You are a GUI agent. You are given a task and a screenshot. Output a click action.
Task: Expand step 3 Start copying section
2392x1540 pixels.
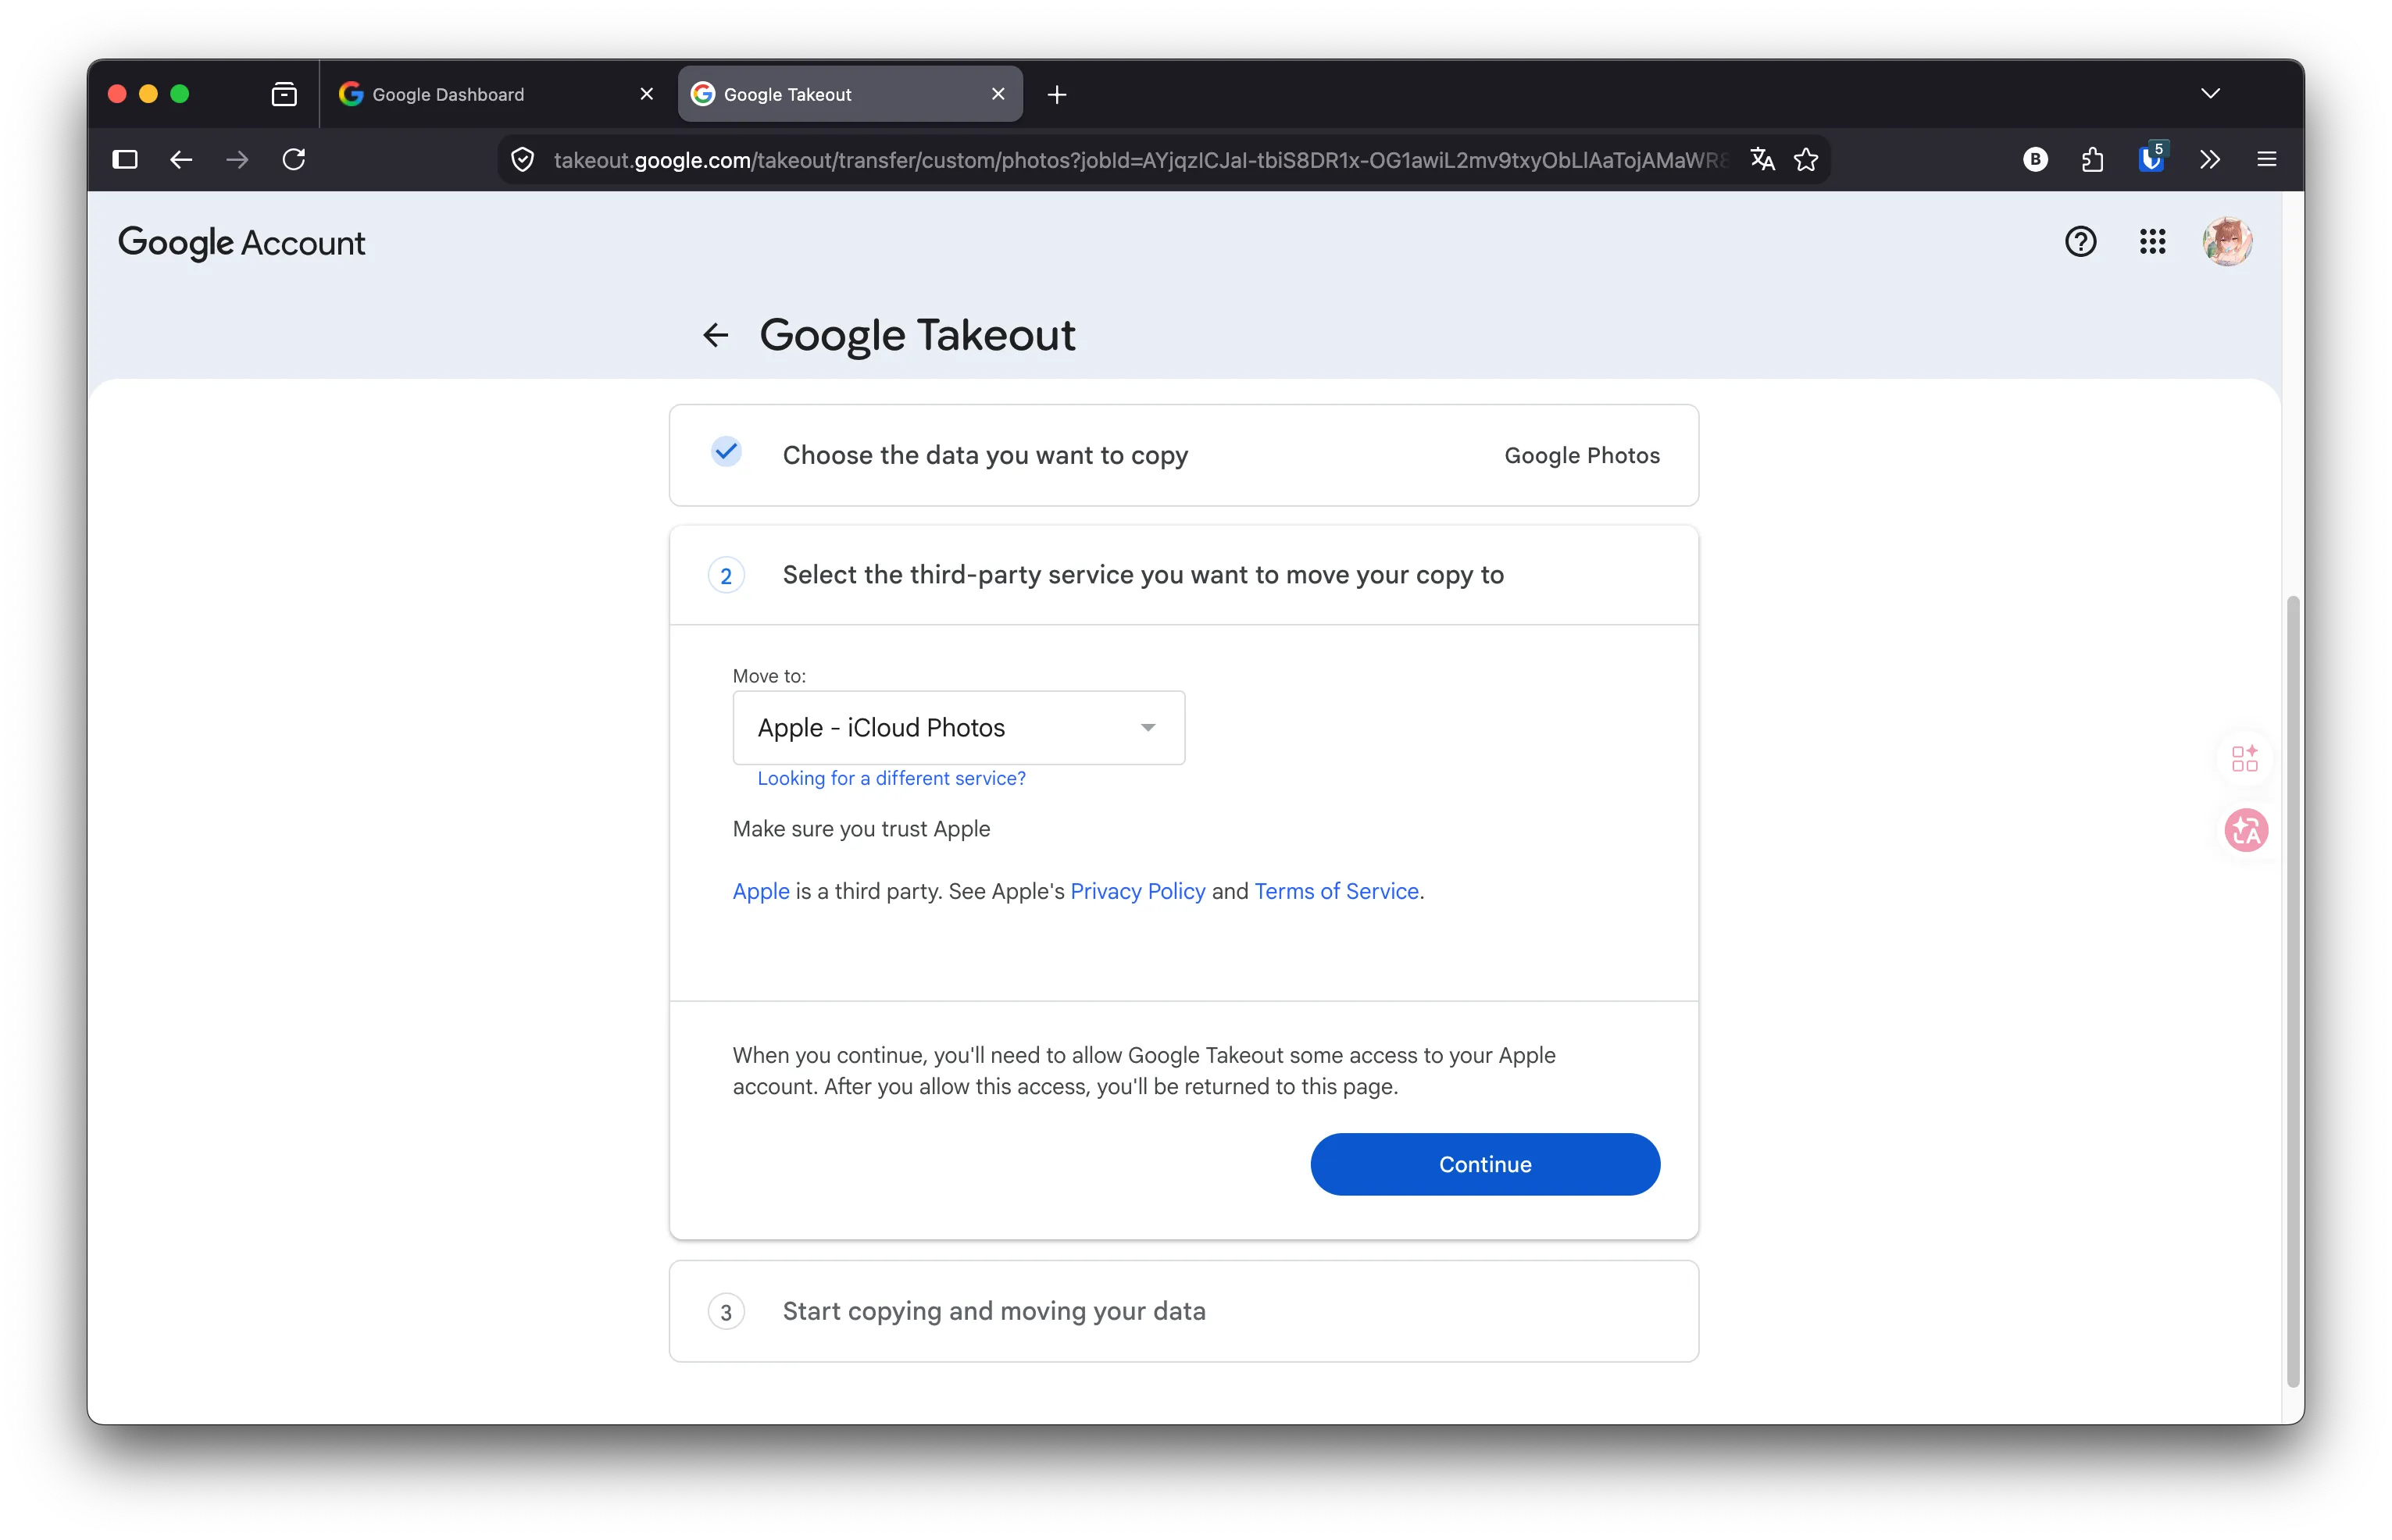[1184, 1311]
